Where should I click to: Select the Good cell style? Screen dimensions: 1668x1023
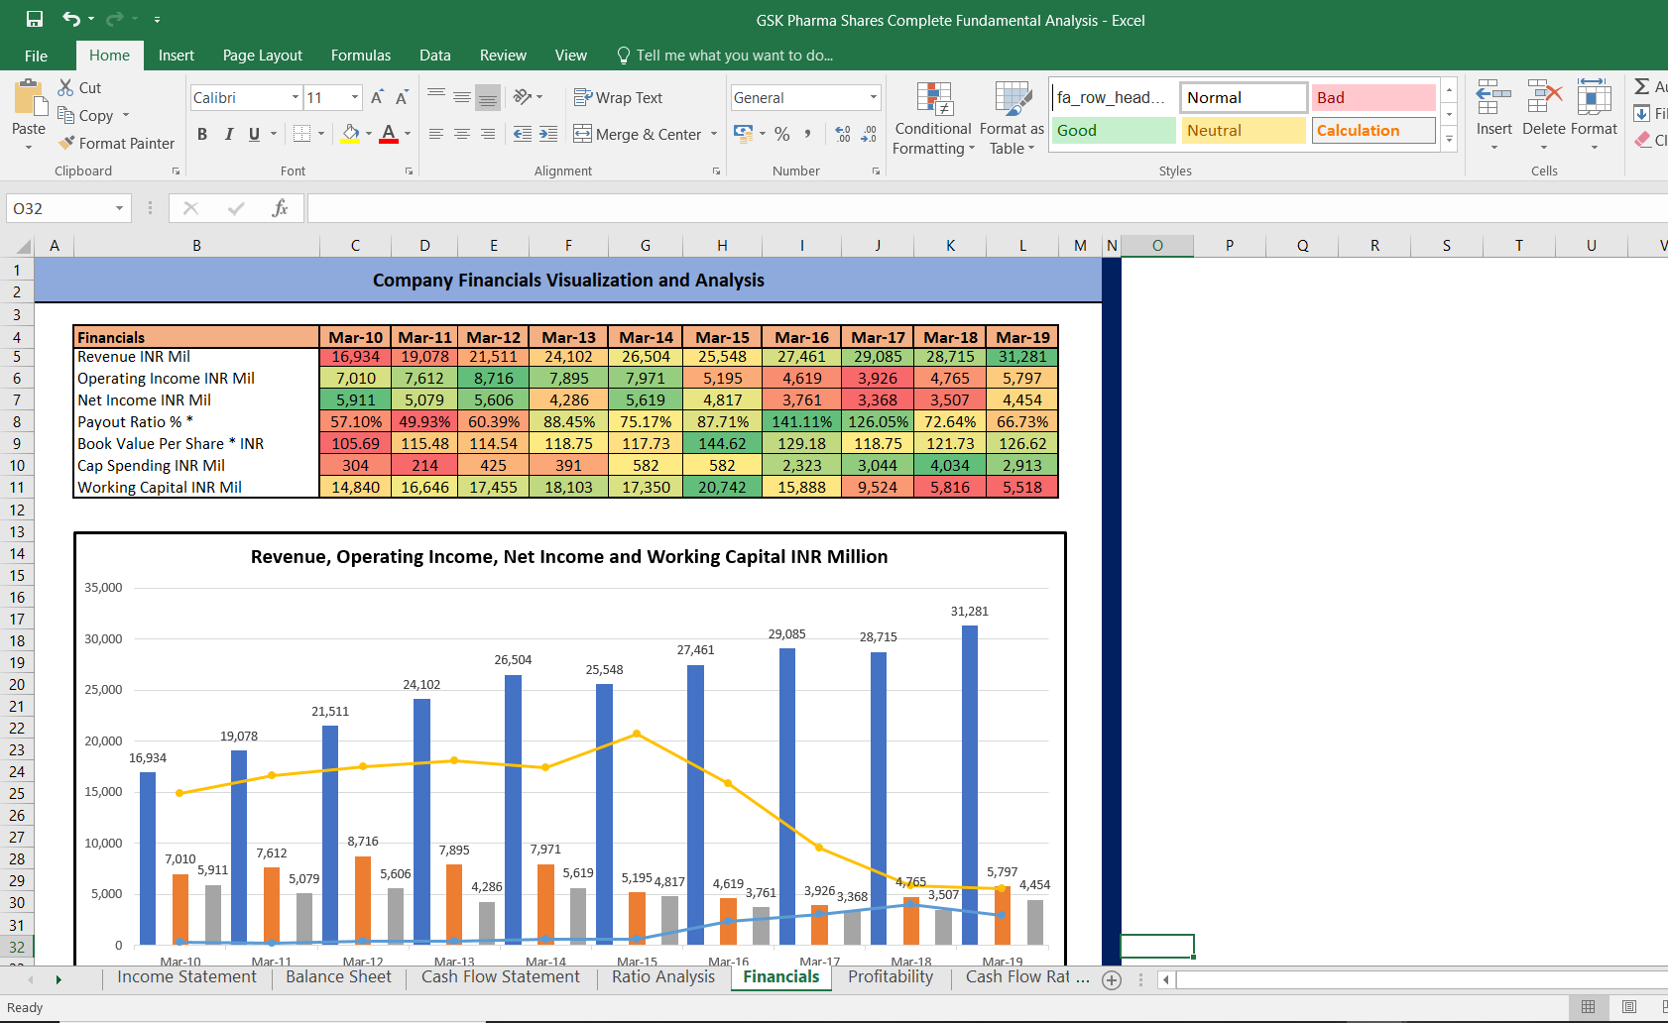click(x=1114, y=130)
